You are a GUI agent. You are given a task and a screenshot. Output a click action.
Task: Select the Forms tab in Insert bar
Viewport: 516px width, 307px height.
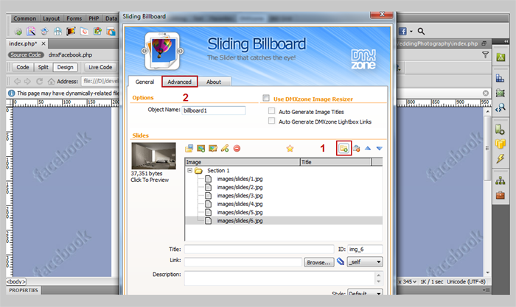[x=74, y=18]
